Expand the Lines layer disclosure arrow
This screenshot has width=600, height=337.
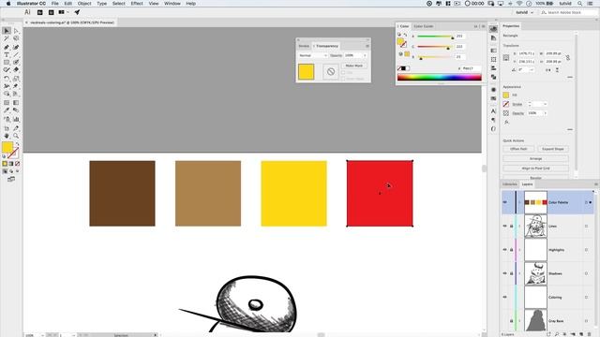[519, 226]
